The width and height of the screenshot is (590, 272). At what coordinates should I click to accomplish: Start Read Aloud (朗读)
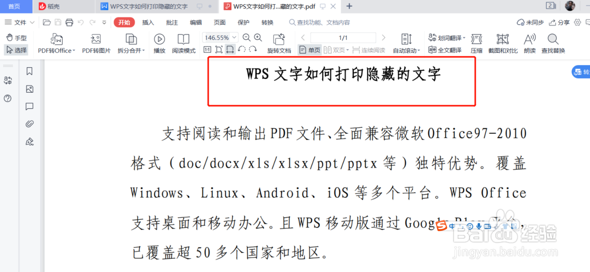point(530,43)
